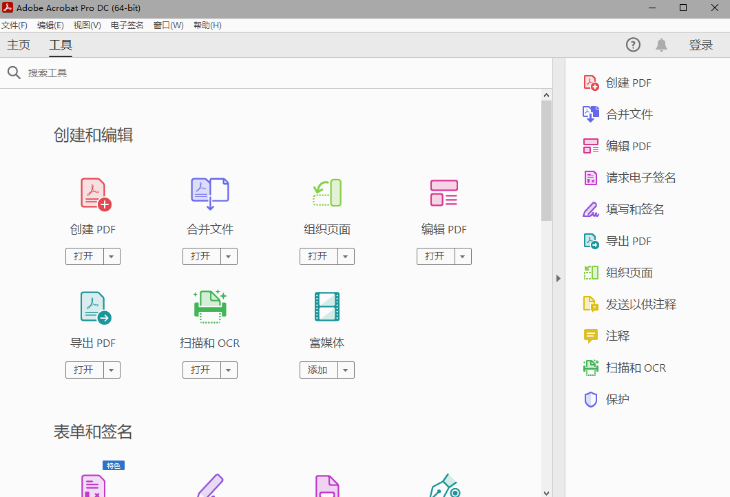Click the 合并文件 icon in main grid
The image size is (730, 497).
[210, 193]
